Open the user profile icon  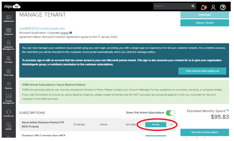point(213,7)
